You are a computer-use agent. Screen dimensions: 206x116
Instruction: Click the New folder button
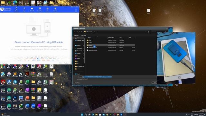pyautogui.click(x=84, y=35)
